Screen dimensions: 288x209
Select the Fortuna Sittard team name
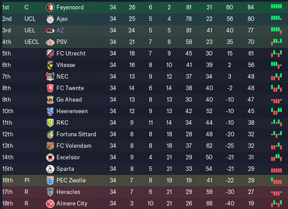pyautogui.click(x=76, y=134)
